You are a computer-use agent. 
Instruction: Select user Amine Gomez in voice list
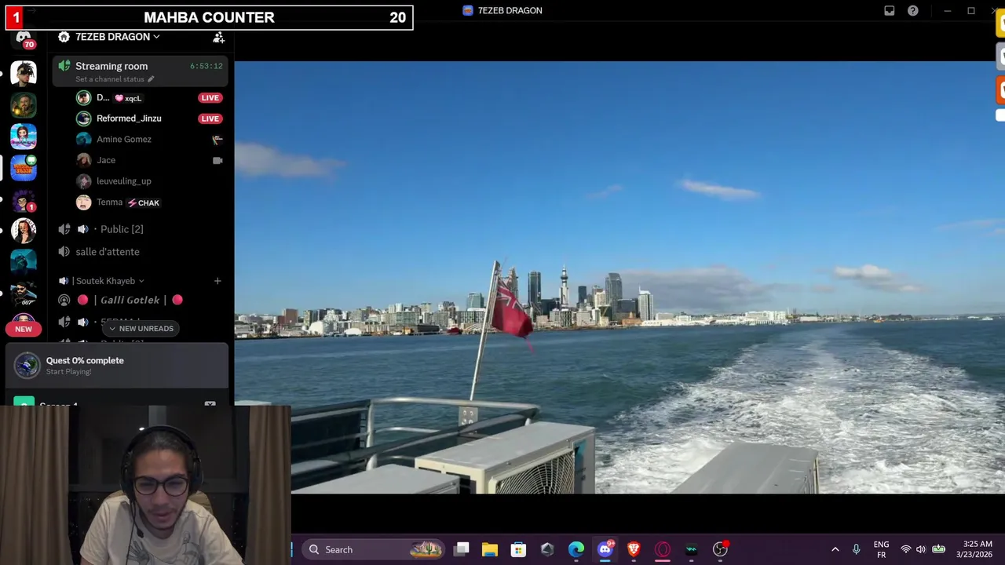pos(123,139)
